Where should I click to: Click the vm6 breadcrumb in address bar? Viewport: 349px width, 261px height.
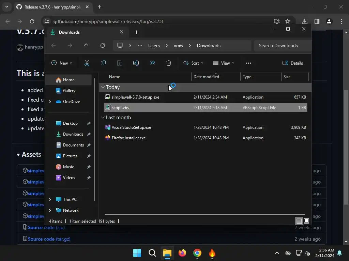tap(178, 46)
